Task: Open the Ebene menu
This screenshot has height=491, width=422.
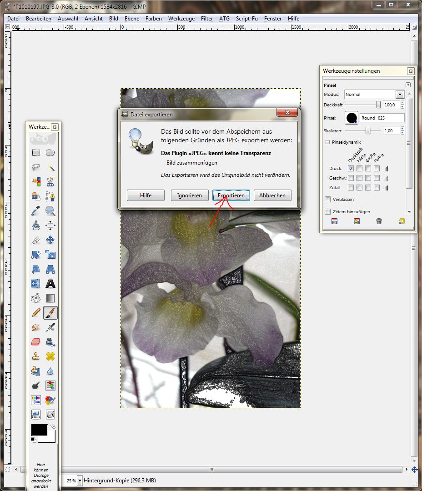Action: (x=131, y=19)
